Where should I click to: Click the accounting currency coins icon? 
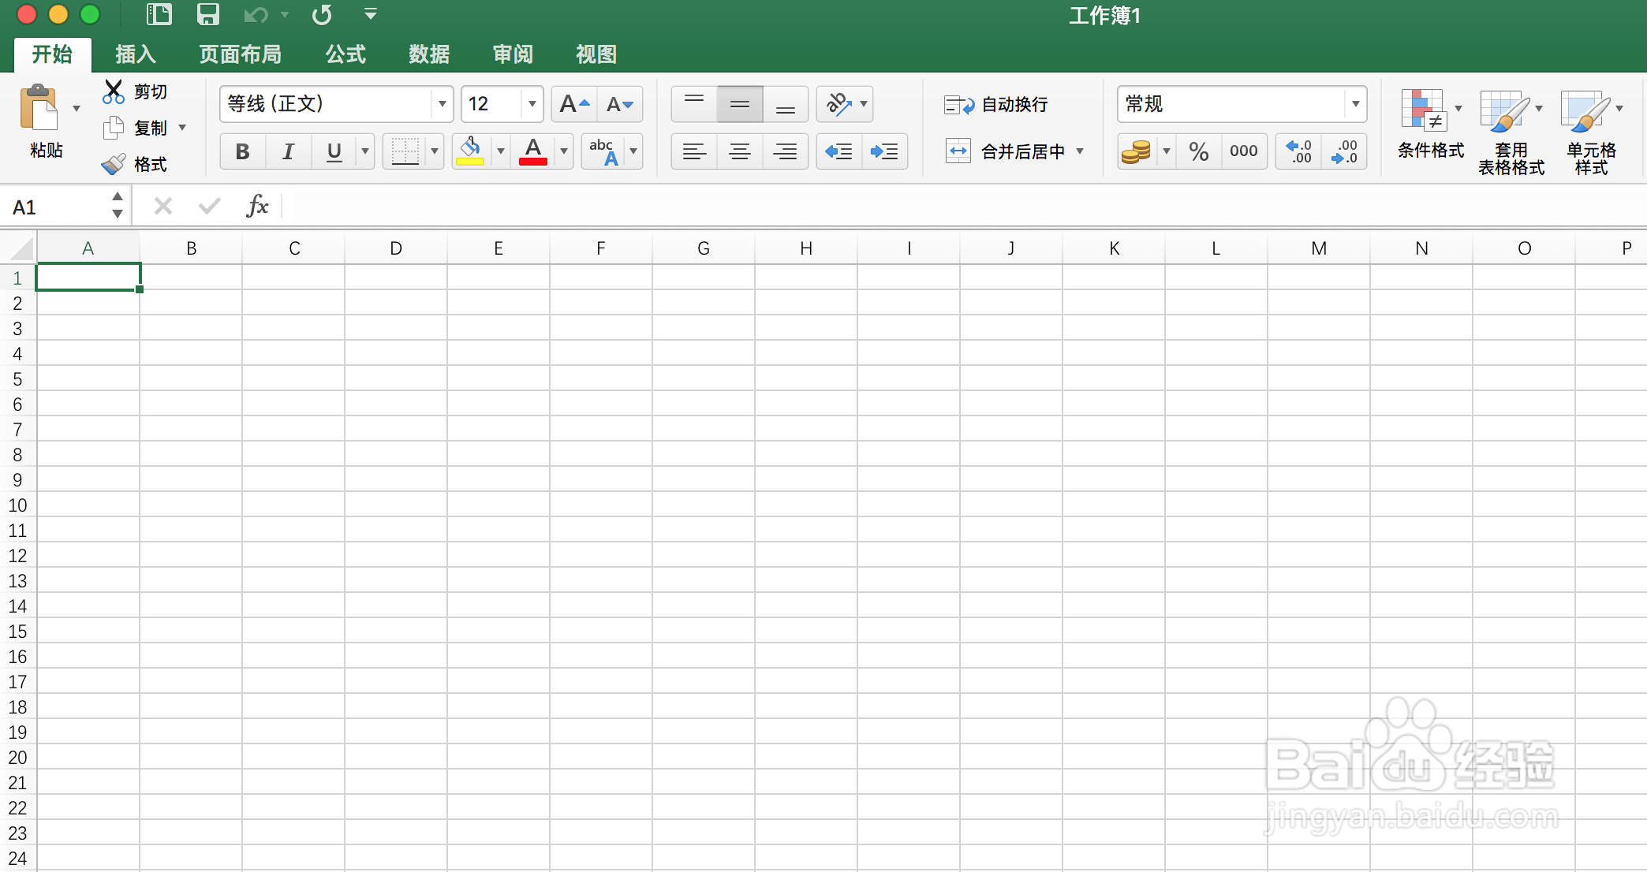[1136, 151]
